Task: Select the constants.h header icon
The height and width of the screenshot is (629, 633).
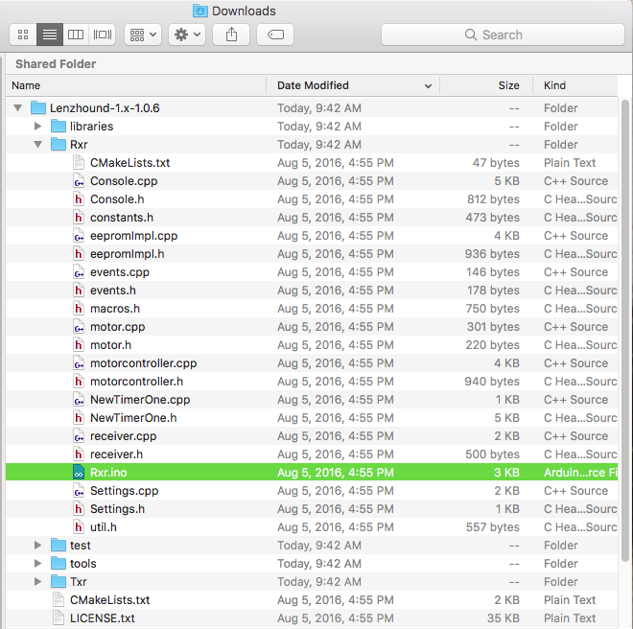Action: pyautogui.click(x=79, y=218)
